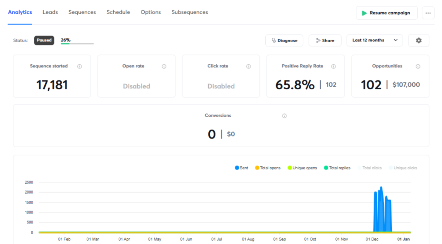Image resolution: width=442 pixels, height=244 pixels.
Task: Click the info icon beside Sequence started
Action: point(80,66)
